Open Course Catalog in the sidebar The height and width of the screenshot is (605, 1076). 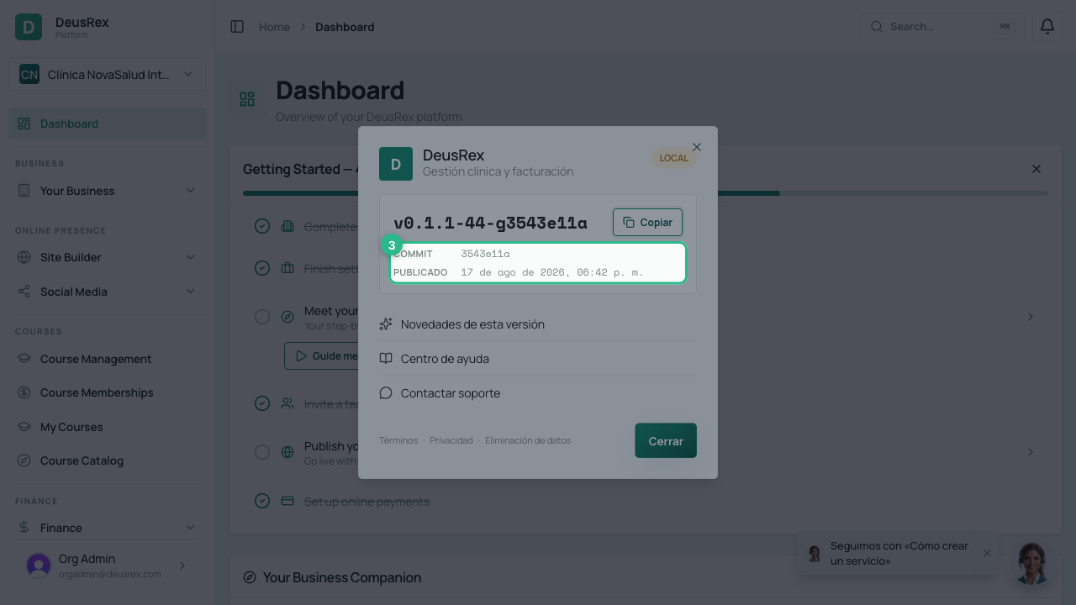coord(107,460)
